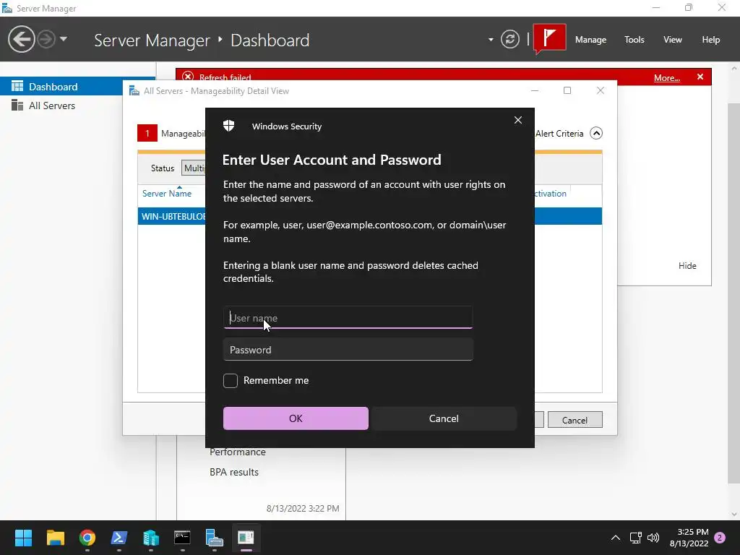Click the refresh icon in Server Manager header
Screen dimensions: 740x555
coord(509,39)
